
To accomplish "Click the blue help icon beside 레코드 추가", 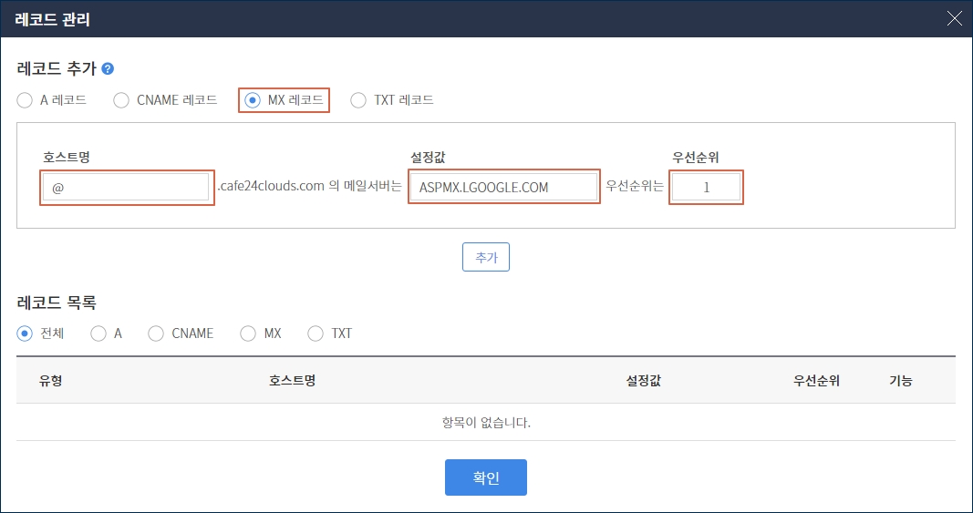I will point(108,68).
